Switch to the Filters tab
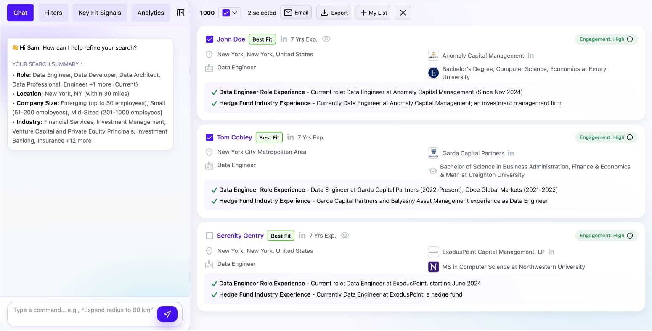Image resolution: width=652 pixels, height=331 pixels. [53, 13]
